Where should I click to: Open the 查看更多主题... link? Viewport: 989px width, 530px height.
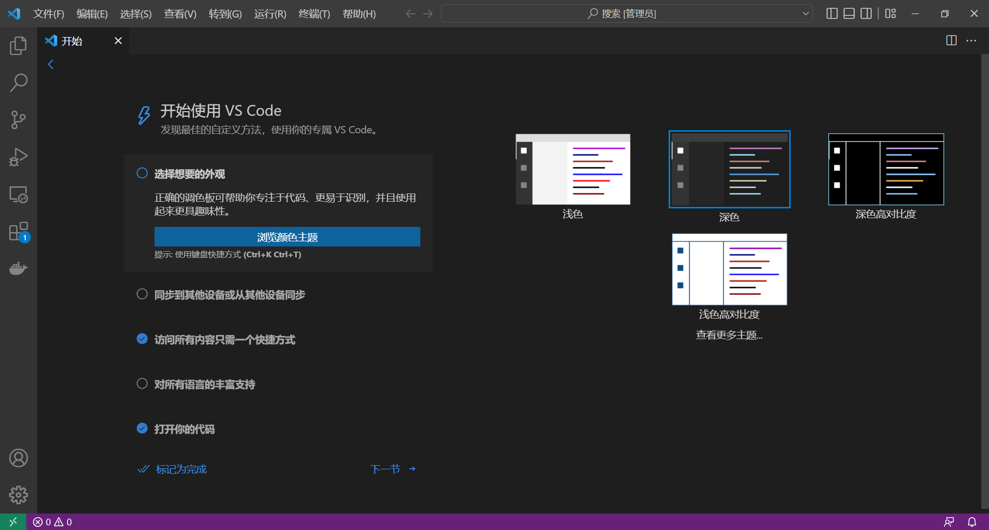729,335
